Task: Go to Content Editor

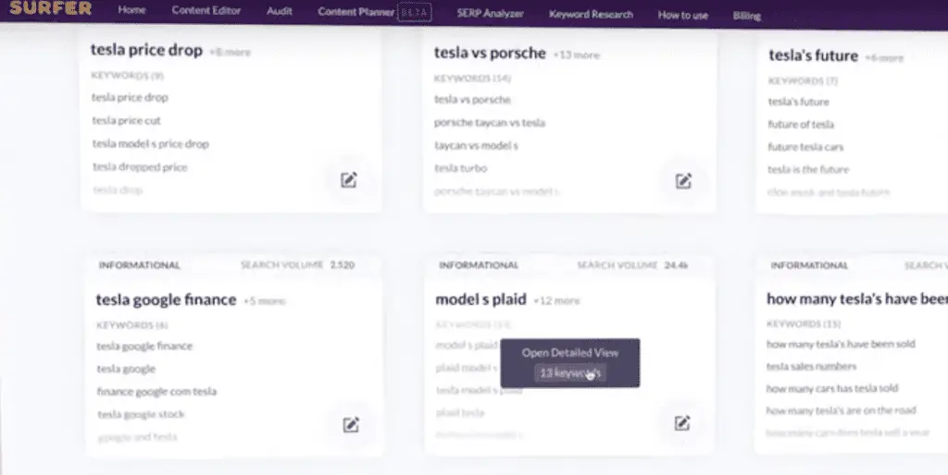Action: pos(206,13)
